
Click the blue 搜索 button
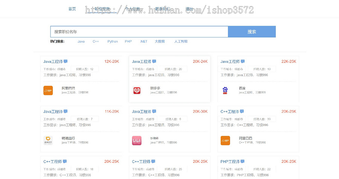[x=252, y=32]
